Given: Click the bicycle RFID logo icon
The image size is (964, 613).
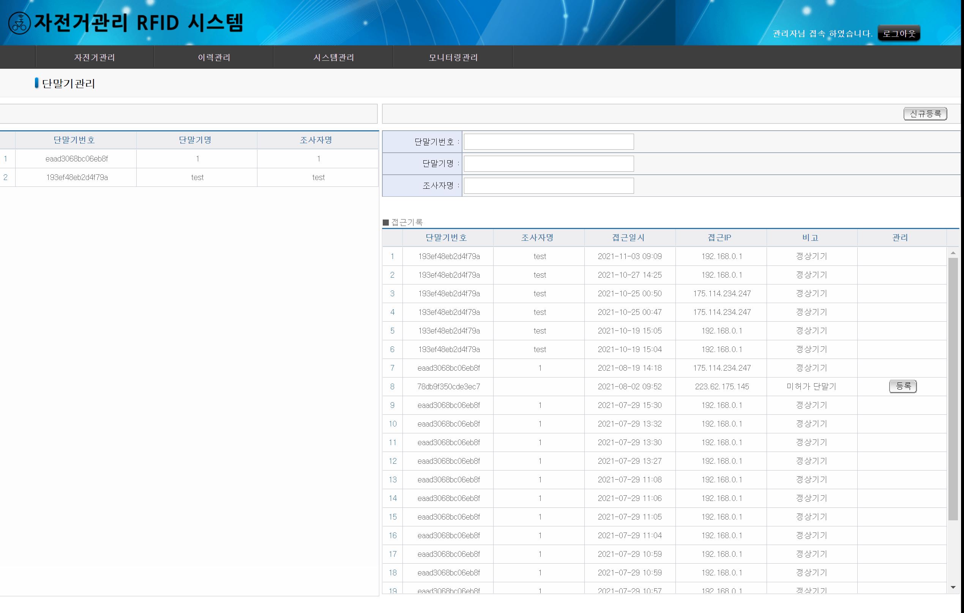Looking at the screenshot, I should [19, 23].
